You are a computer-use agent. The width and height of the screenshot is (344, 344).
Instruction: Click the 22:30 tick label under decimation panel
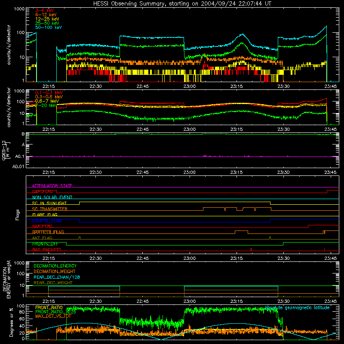tap(95, 301)
